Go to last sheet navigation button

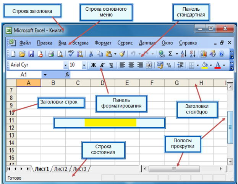coord(28,169)
